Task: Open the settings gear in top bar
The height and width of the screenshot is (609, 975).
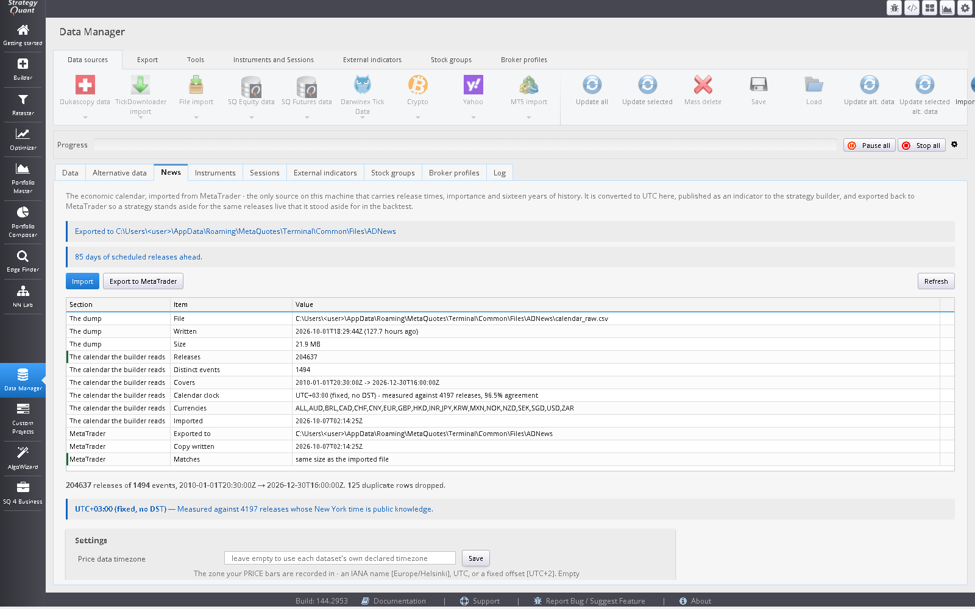Action: (x=965, y=8)
